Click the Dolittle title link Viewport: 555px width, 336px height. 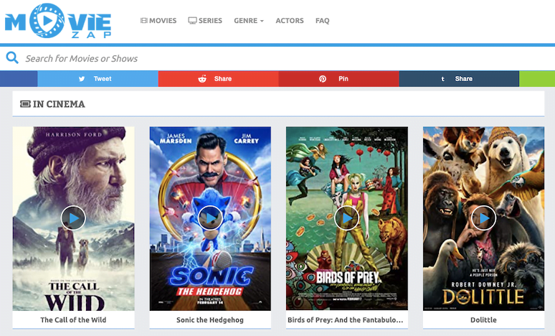[483, 319]
